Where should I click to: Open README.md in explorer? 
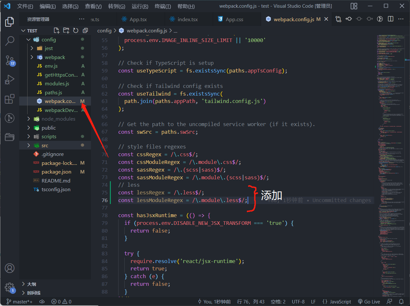55,181
